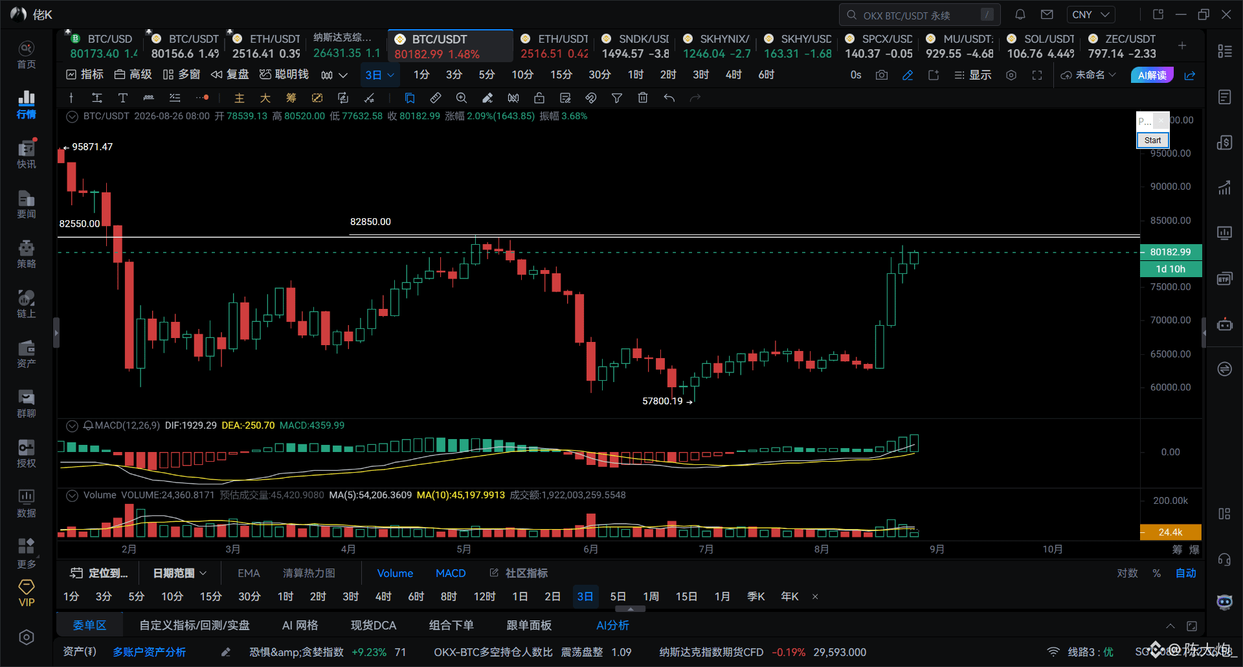Select the text T drawing tool
Screen dimensions: 1243x667
(x=122, y=98)
